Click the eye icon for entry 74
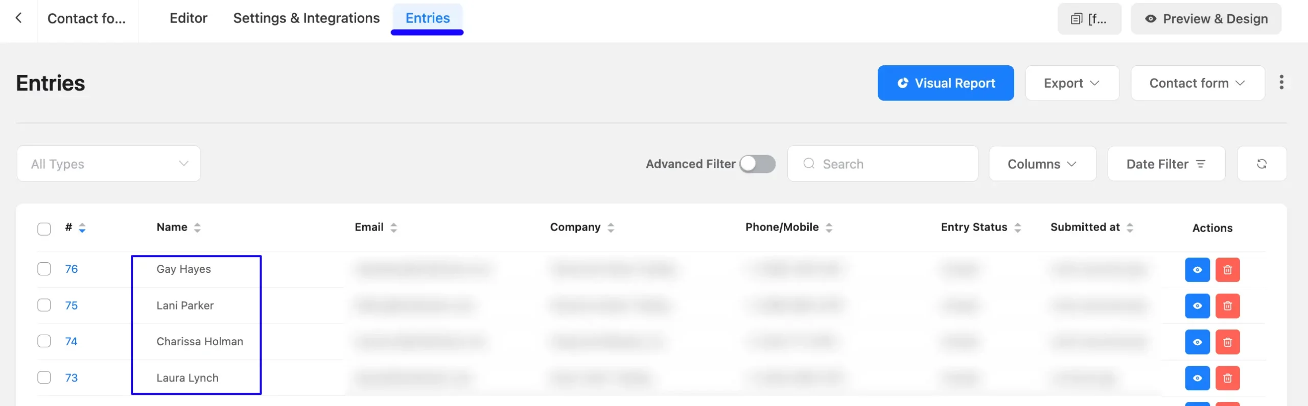1308x406 pixels. [1197, 342]
